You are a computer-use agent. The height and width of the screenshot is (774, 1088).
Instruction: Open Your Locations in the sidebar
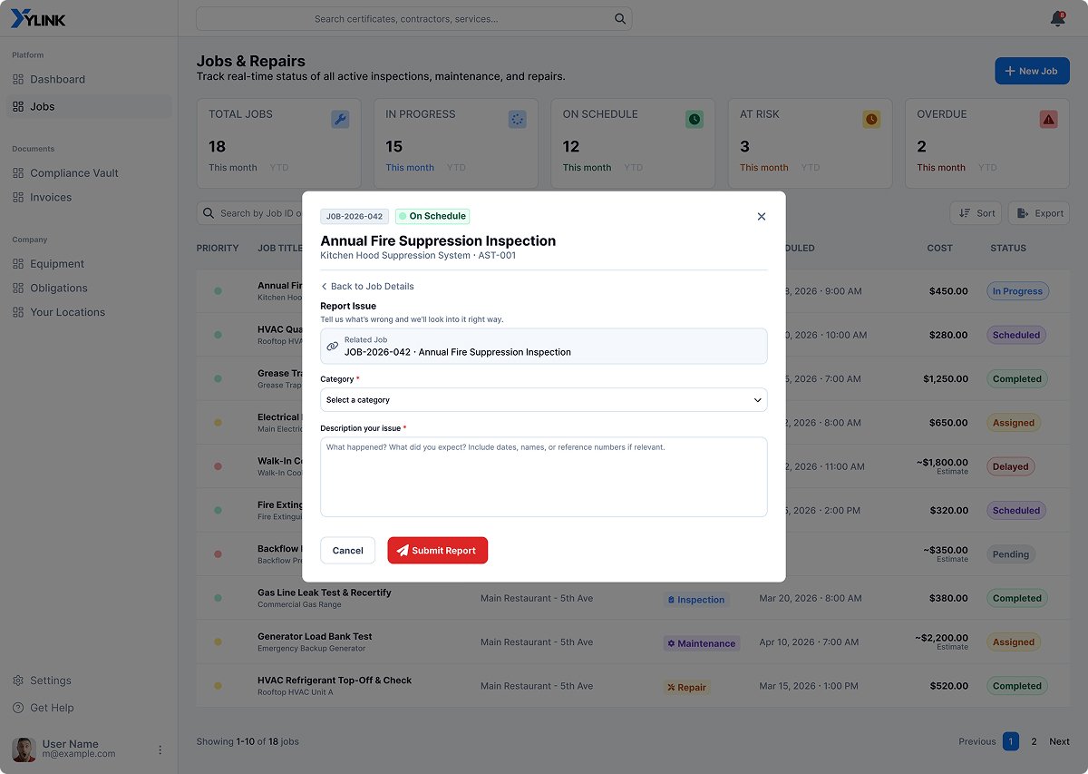click(x=89, y=312)
